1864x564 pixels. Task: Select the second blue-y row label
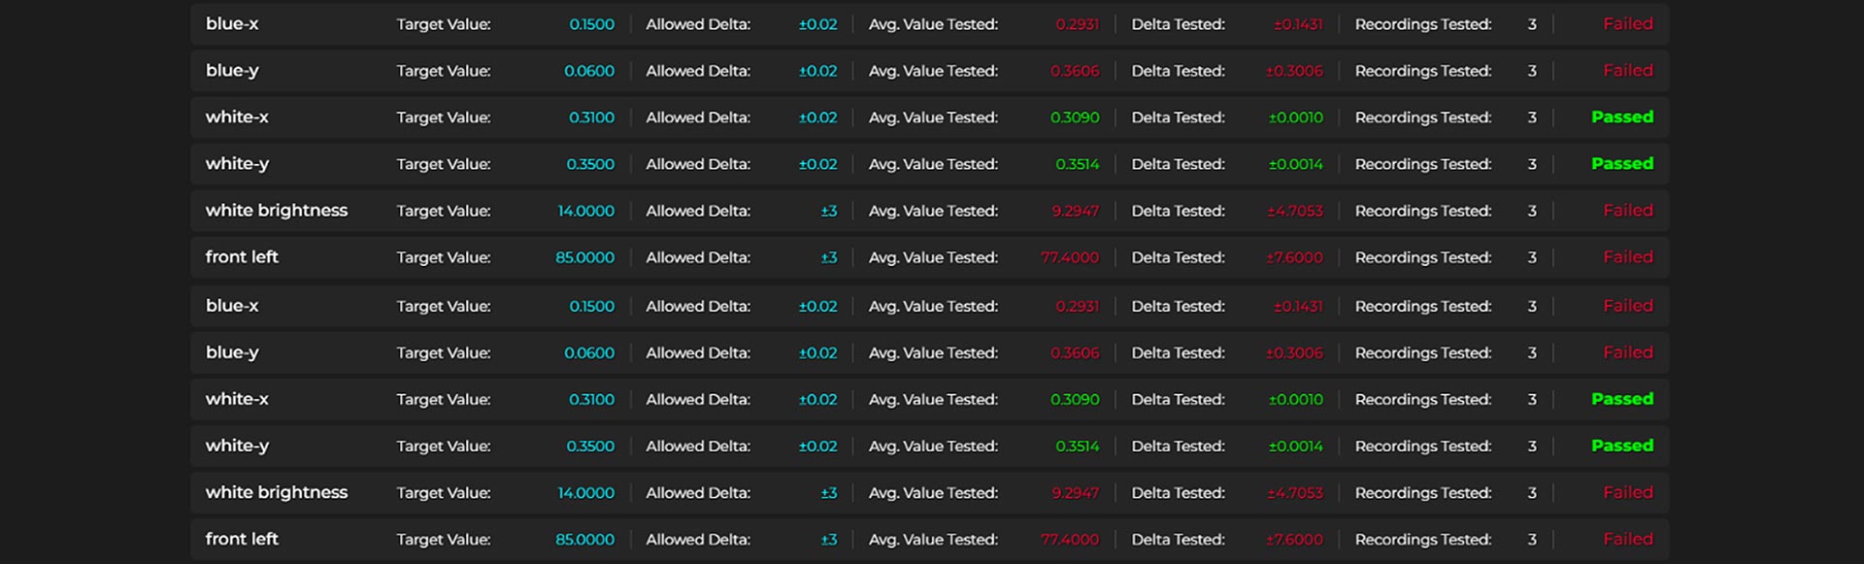[232, 352]
